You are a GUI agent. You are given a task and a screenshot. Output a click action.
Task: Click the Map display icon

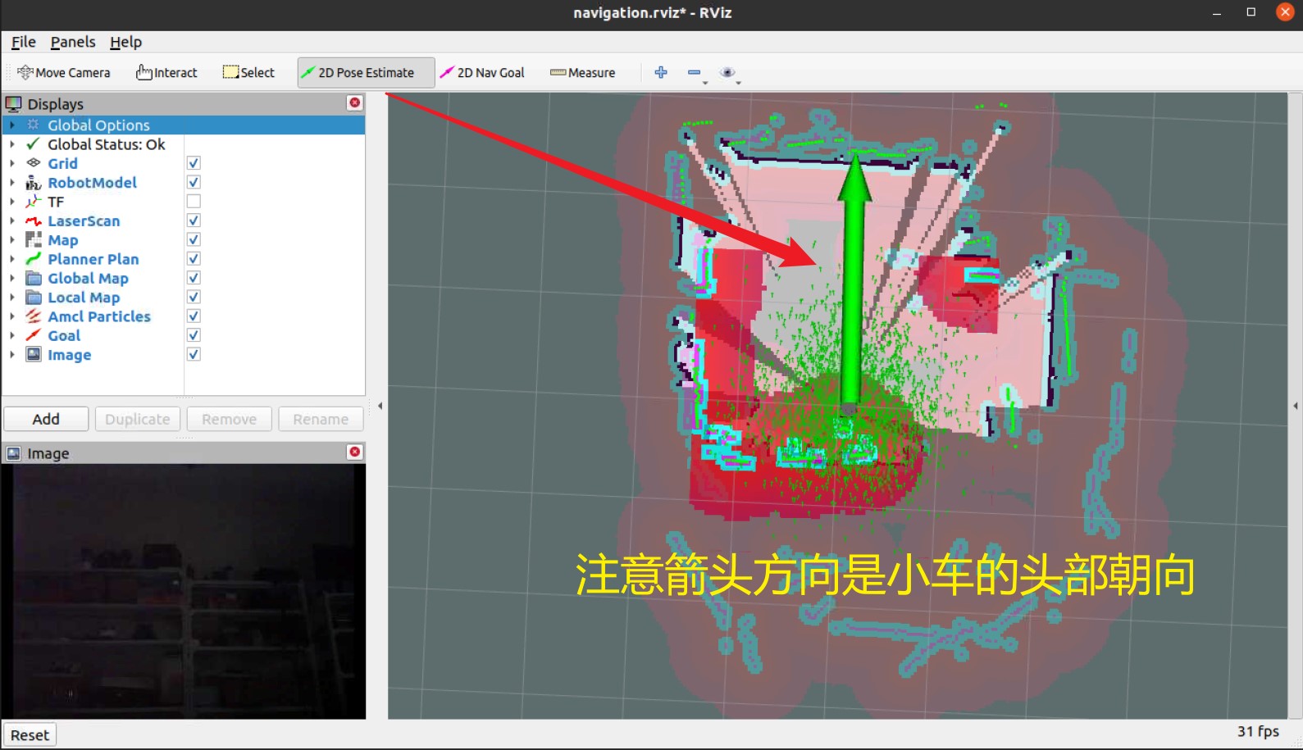34,239
